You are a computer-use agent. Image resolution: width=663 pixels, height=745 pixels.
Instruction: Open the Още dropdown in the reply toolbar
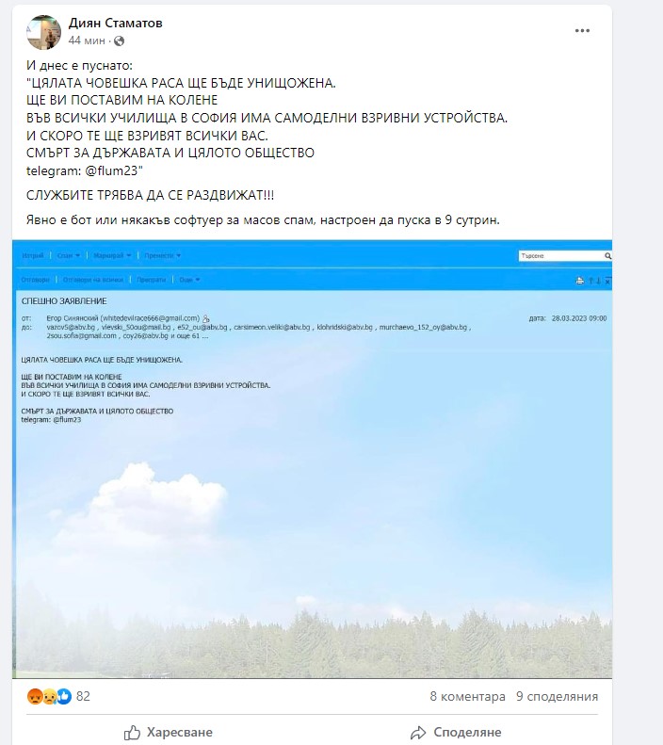pyautogui.click(x=189, y=280)
